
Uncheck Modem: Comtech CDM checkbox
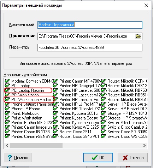point(7,81)
